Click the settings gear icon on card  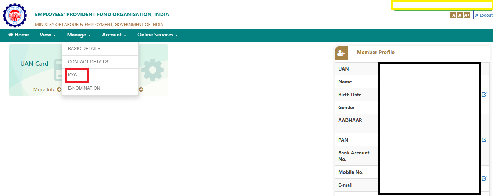coord(152,70)
